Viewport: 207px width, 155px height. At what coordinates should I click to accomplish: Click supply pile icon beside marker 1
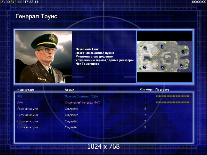[x=186, y=48]
